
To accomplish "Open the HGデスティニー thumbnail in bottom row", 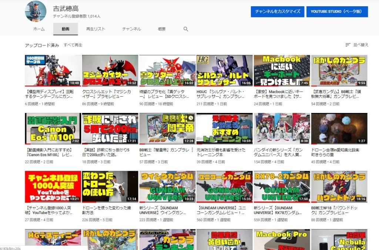I will coord(53,239).
